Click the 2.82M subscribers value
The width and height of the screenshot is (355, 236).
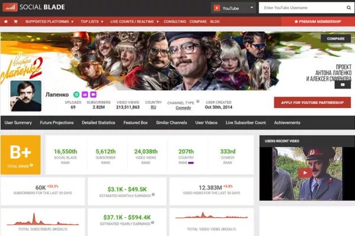[x=98, y=107]
